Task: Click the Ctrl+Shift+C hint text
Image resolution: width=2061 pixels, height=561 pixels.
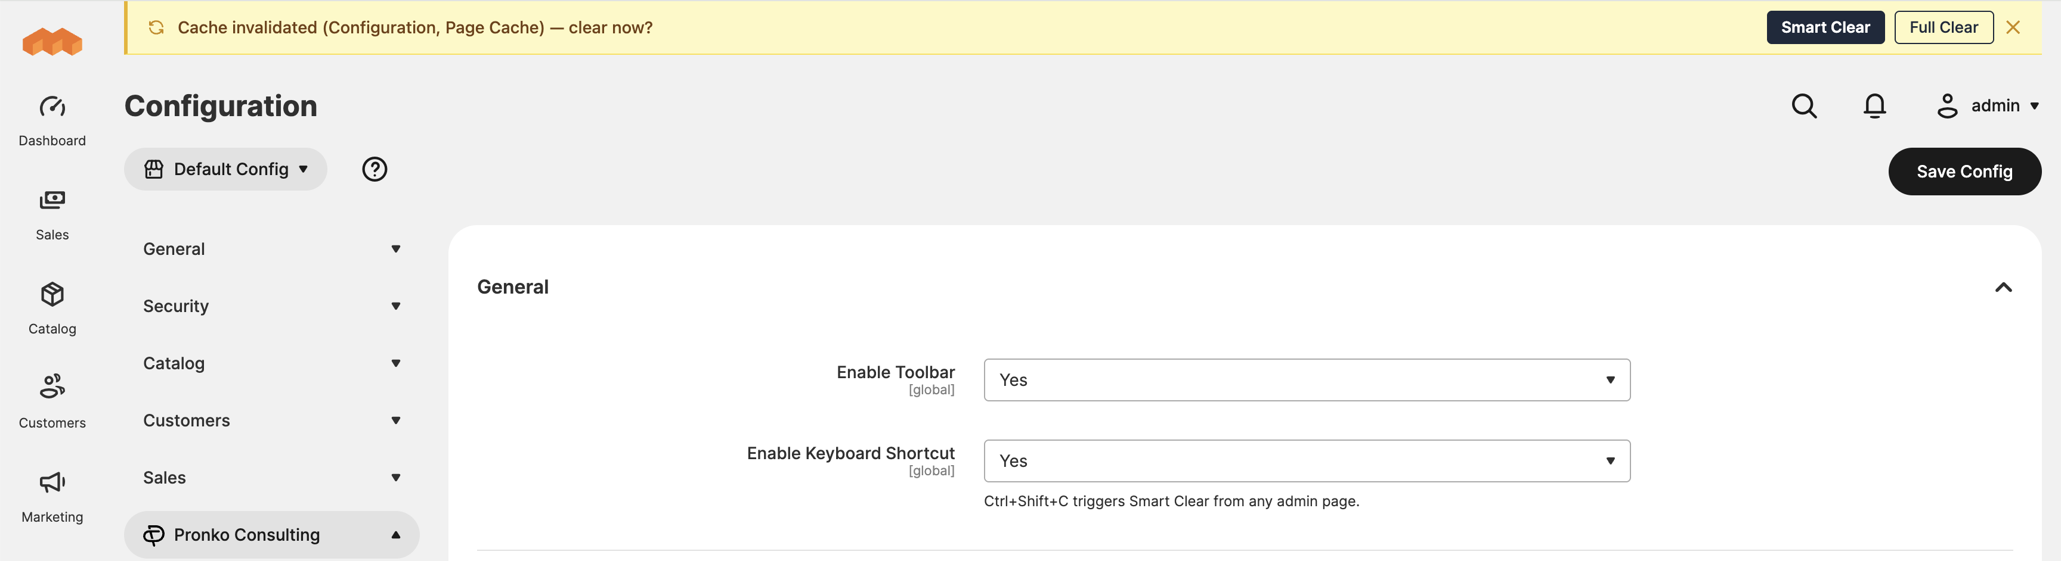Action: 1171,501
